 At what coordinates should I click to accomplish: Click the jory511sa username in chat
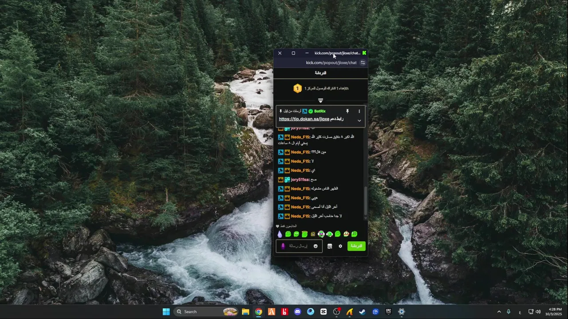tap(300, 179)
